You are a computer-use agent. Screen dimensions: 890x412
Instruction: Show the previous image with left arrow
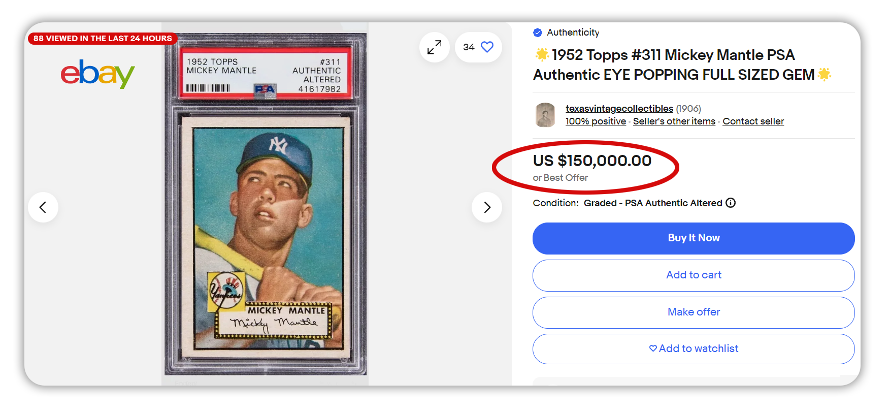pyautogui.click(x=43, y=207)
